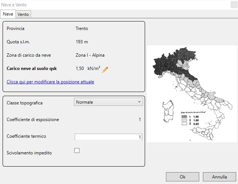Edit snow load qsk with pencil icon
Screen dimensions: 238x184
click(105, 70)
